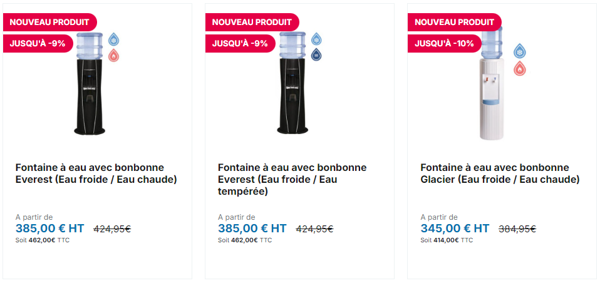Click hot water flame icon on Glacier card
Viewport: 600px width, 283px height.
click(x=520, y=68)
